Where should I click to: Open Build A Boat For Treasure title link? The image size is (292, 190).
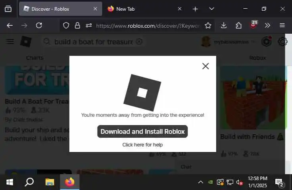click(37, 101)
